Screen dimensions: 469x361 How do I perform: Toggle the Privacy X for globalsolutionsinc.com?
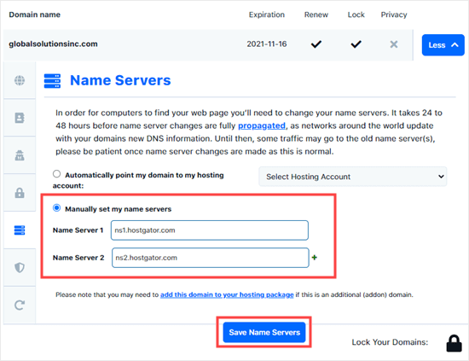pyautogui.click(x=394, y=44)
